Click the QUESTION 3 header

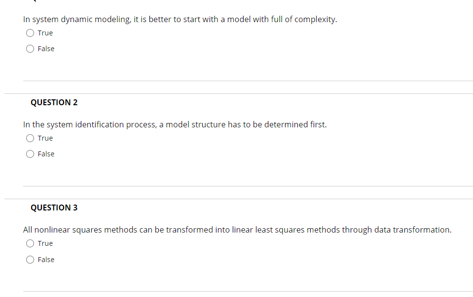click(54, 208)
